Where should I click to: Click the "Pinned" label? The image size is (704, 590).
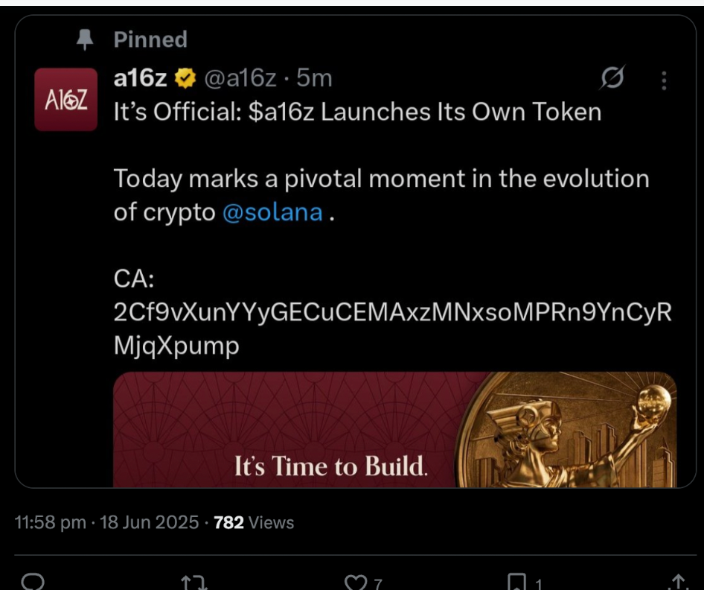(150, 39)
